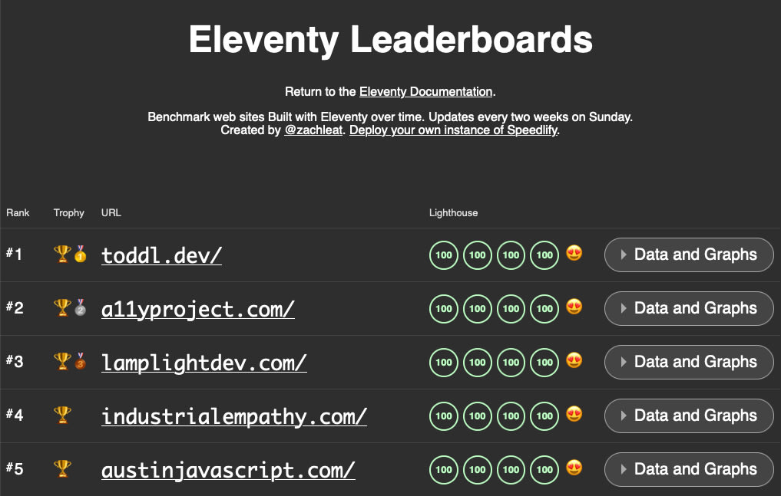
Task: Click first Lighthouse score circle for lamplightdev.com
Action: tap(444, 363)
